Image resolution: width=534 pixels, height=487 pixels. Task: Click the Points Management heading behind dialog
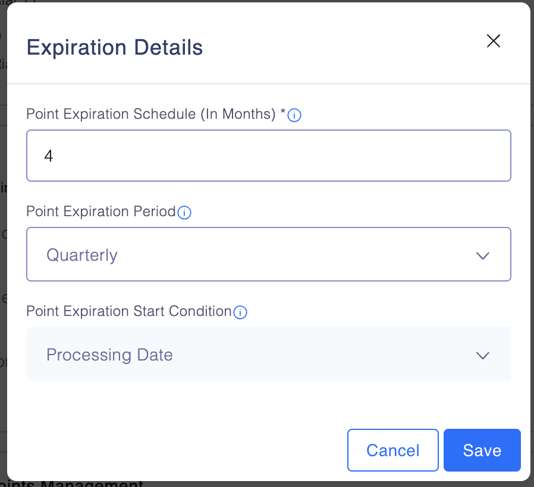point(71,483)
